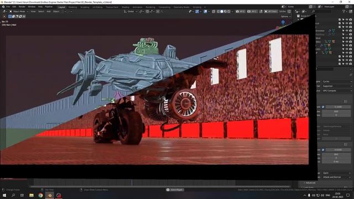Screen dimensions: 354x199
Task: Open the viewport Options dropdown
Action: coord(285,17)
